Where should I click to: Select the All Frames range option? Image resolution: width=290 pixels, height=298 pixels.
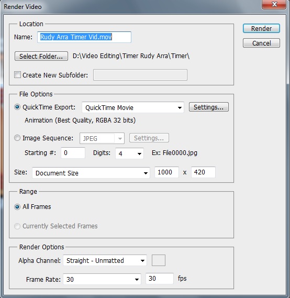(17, 207)
